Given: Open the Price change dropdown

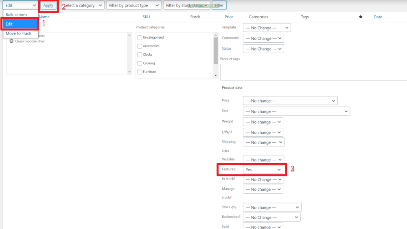Looking at the screenshot, I should pyautogui.click(x=290, y=100).
